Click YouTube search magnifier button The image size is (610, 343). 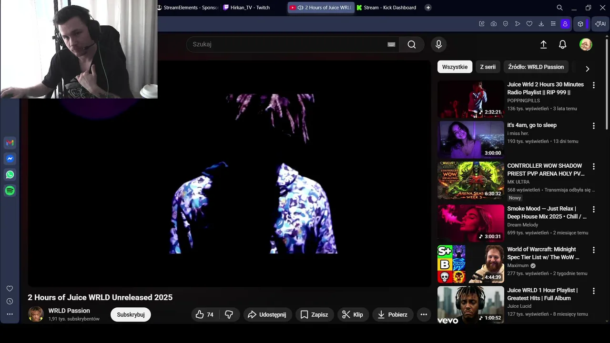coord(412,44)
